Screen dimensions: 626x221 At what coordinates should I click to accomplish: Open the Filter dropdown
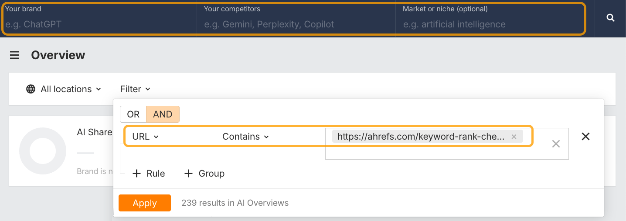[x=135, y=89]
